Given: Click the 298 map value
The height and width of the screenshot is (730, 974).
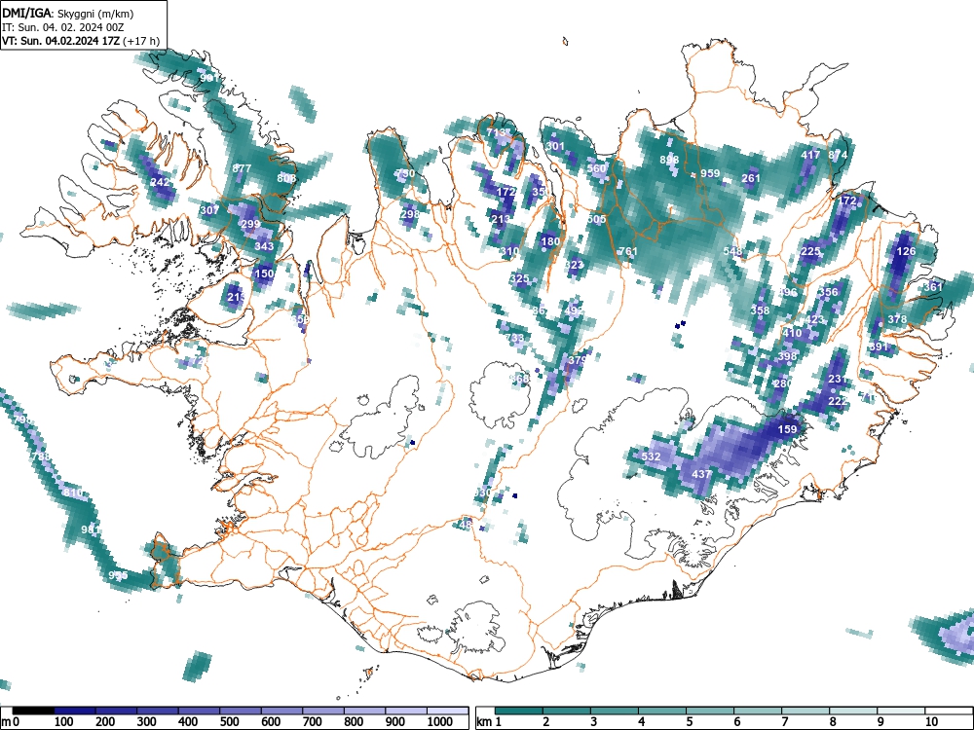Looking at the screenshot, I should pos(409,214).
